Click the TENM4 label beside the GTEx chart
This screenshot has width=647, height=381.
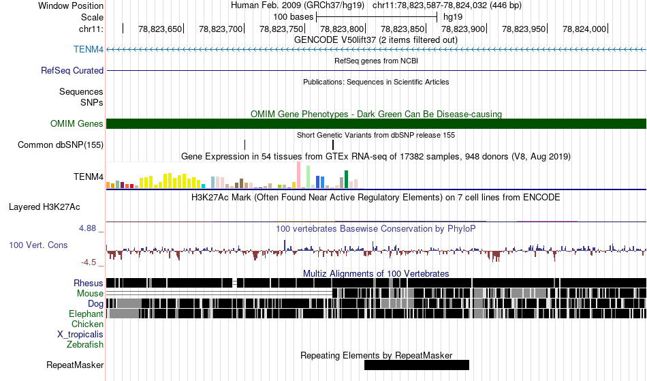pyautogui.click(x=89, y=177)
